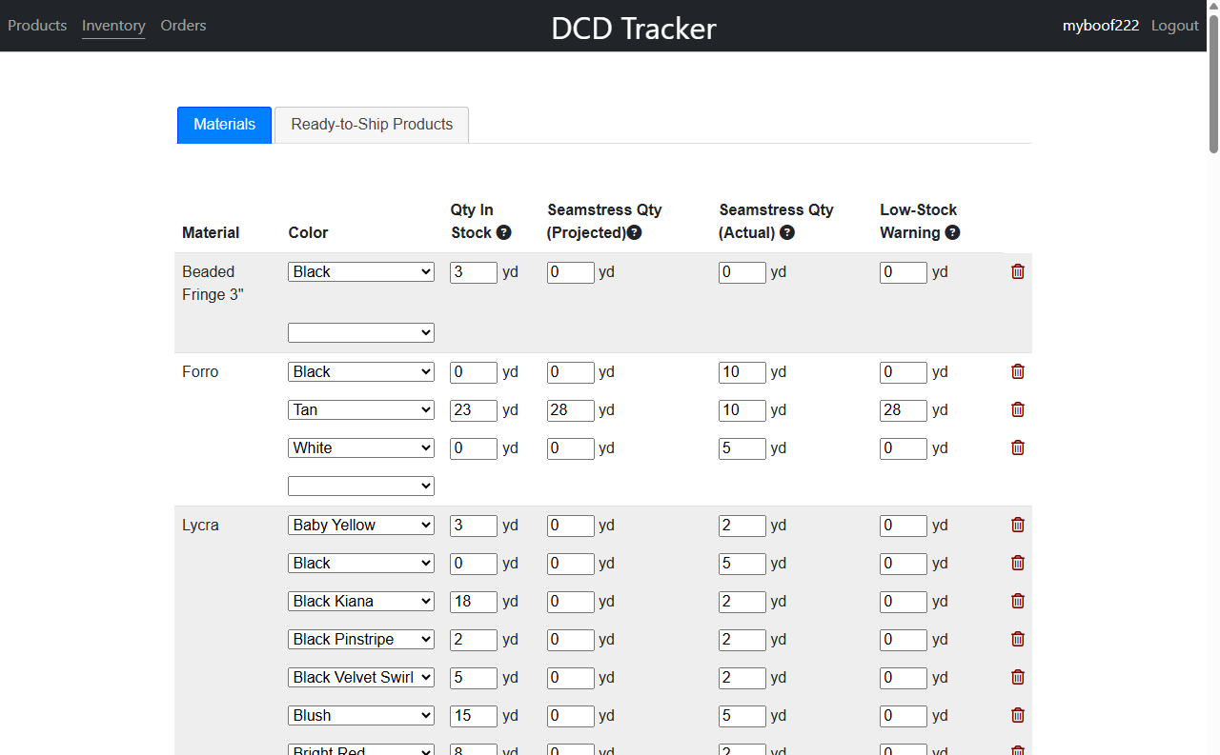Go to the Orders page
Screen dimensions: 1220x755
pyautogui.click(x=183, y=26)
